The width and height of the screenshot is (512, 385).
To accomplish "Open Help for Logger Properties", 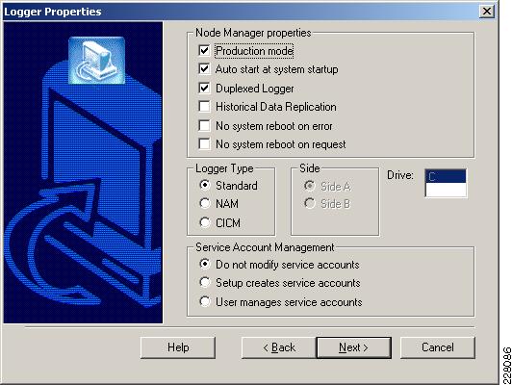I will tap(178, 347).
